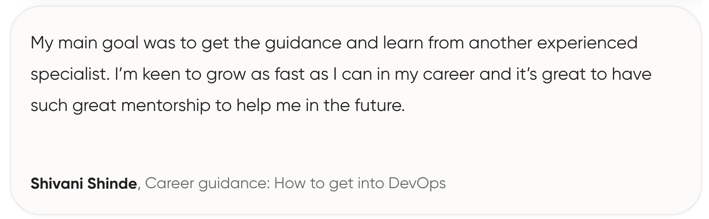
Task: Click the author name Shivani Shinde
Action: tap(84, 184)
